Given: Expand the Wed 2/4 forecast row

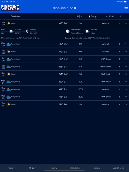Looking at the screenshot, I should point(126,97).
